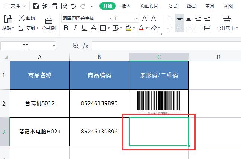Click cell containing 笔记本电脑H021
Screen dimensions: 241x159
point(39,132)
